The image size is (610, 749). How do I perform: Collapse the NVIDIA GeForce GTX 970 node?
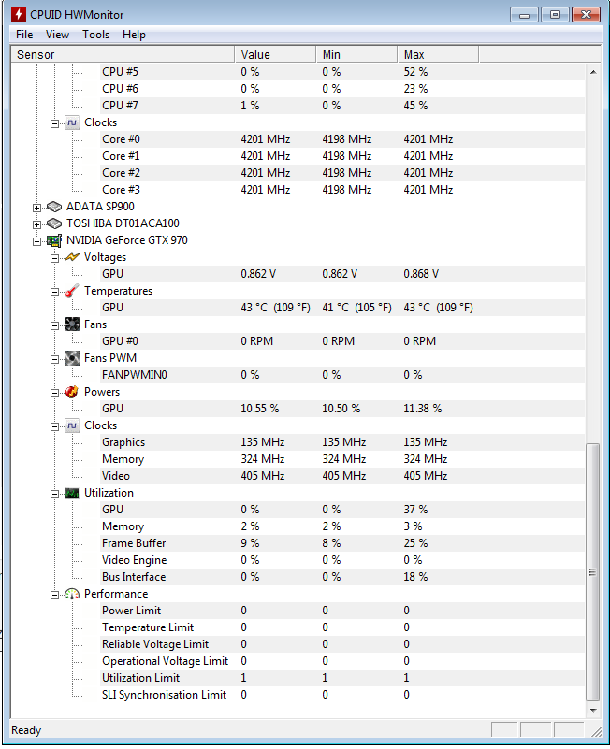pos(36,241)
